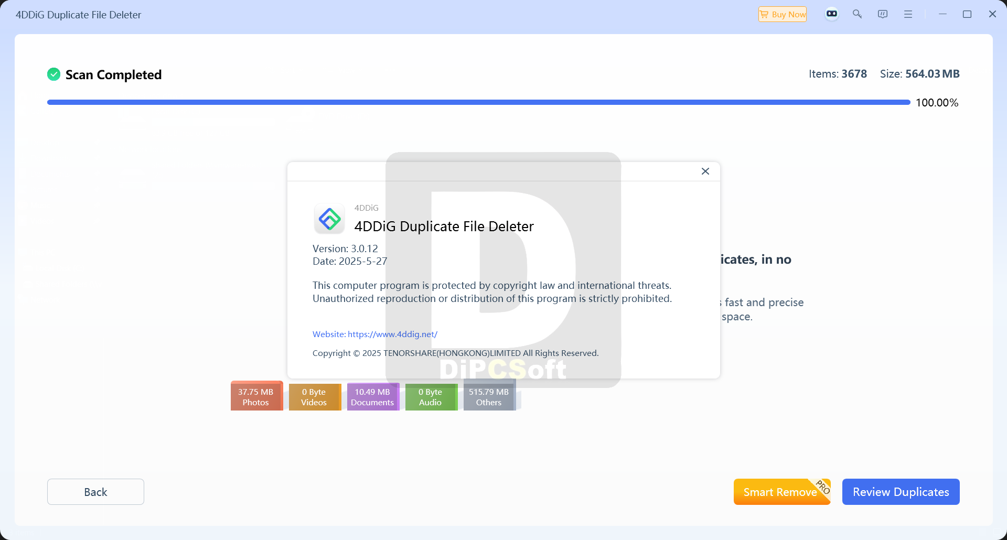
Task: Open the chat assistant robot icon
Action: click(832, 14)
